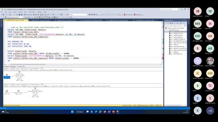Image resolution: width=218 pixels, height=122 pixels.
Task: Click the +65 more participants bubble
Action: [x=210, y=111]
